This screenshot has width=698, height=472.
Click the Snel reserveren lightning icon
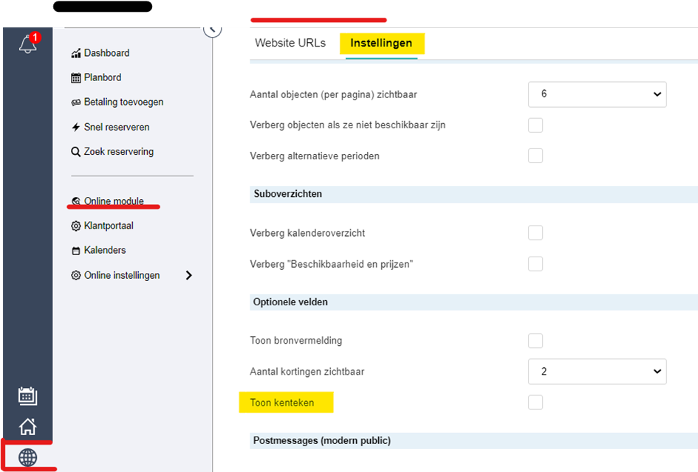75,127
